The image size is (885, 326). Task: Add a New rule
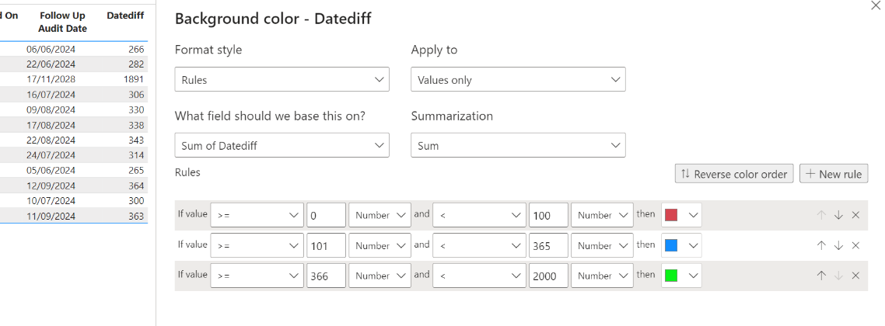[x=834, y=173]
